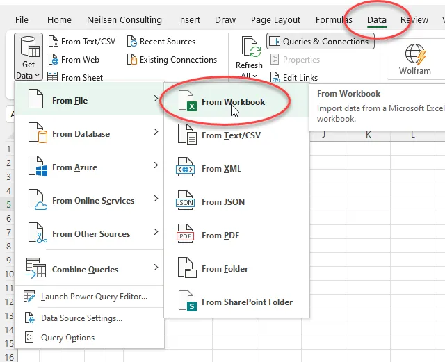Click the Combine Queries tables icon

pos(35,268)
